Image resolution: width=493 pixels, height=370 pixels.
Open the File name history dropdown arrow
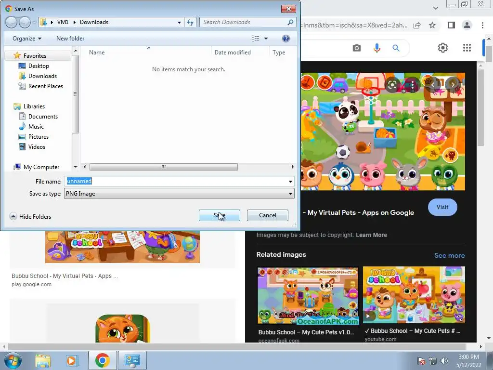click(x=290, y=181)
